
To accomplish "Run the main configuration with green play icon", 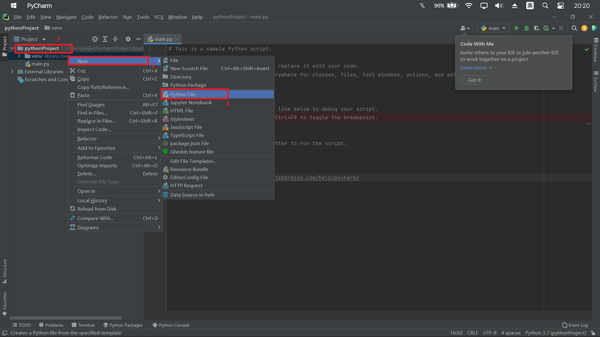I will coord(517,28).
